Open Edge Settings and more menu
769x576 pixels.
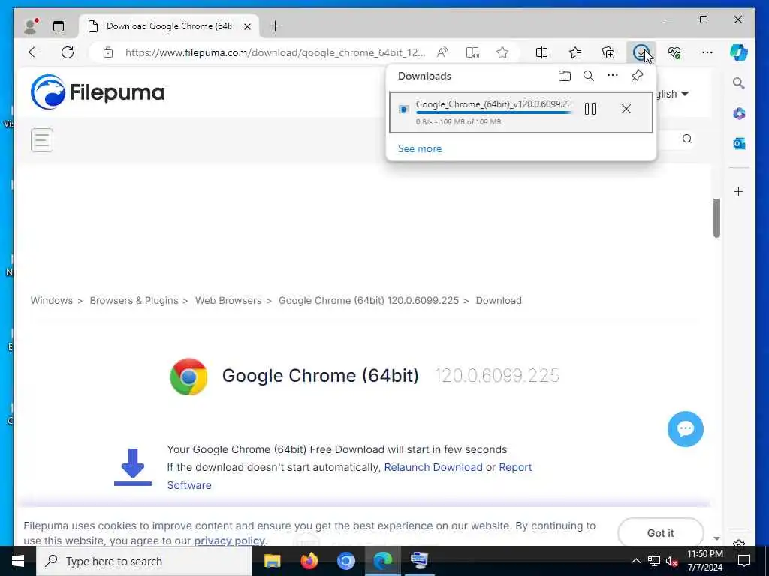[x=707, y=52]
